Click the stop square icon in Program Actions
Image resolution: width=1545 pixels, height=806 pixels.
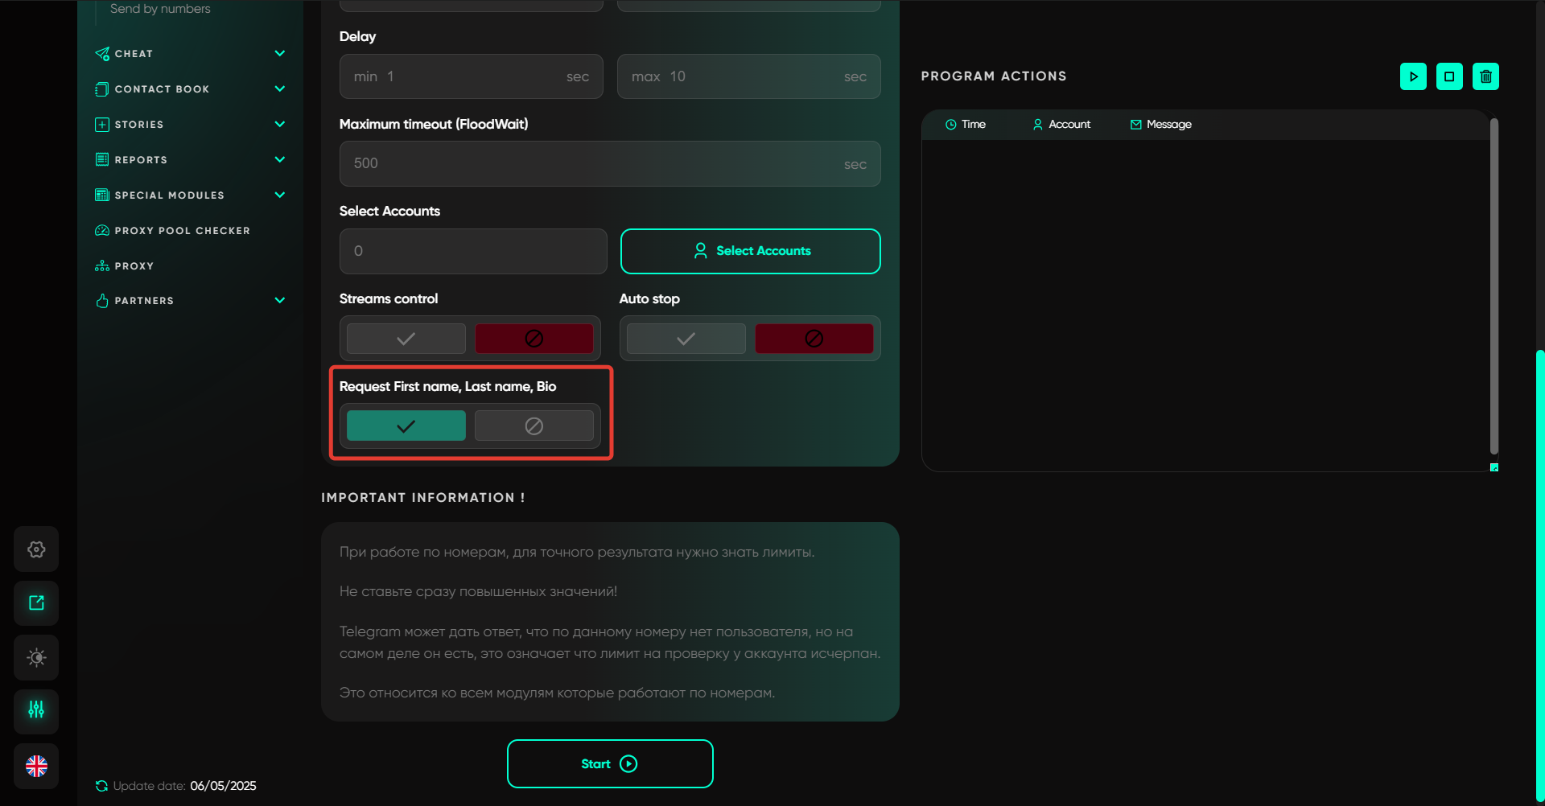1449,76
